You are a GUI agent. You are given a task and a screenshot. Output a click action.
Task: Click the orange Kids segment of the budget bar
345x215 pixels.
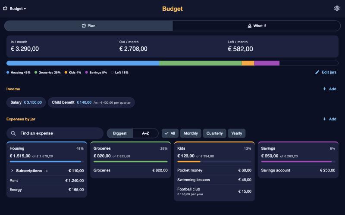click(248, 63)
